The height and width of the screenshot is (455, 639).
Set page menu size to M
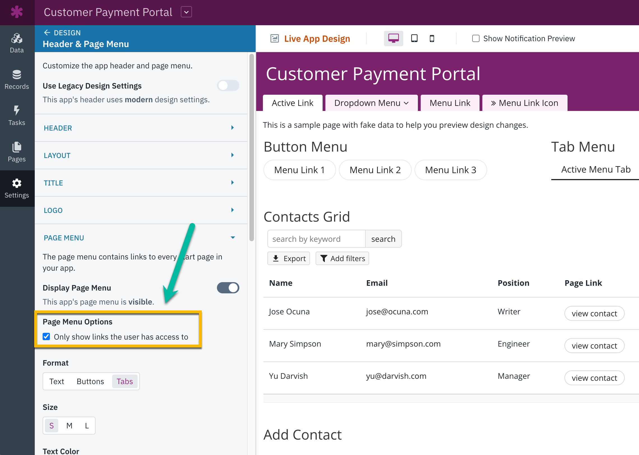point(69,426)
